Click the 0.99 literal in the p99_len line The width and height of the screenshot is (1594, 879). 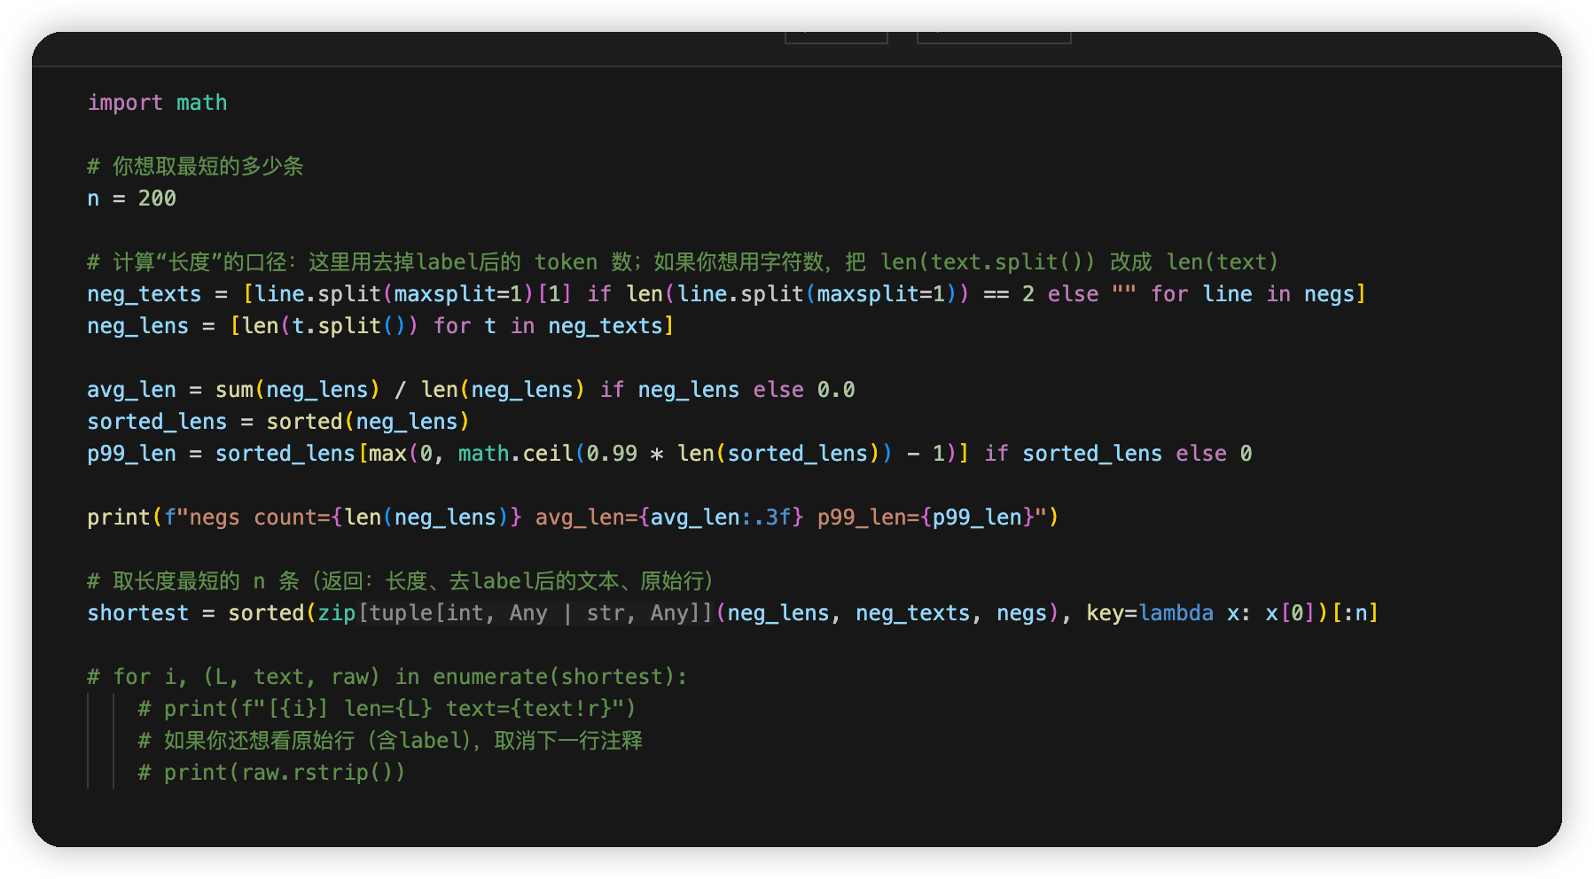[x=612, y=454]
